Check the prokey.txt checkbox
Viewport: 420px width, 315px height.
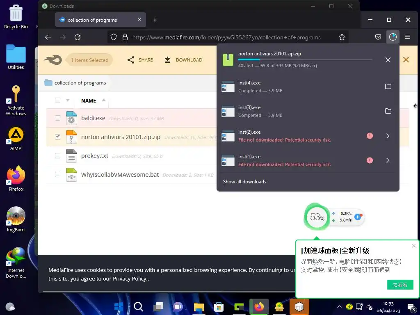tap(57, 155)
